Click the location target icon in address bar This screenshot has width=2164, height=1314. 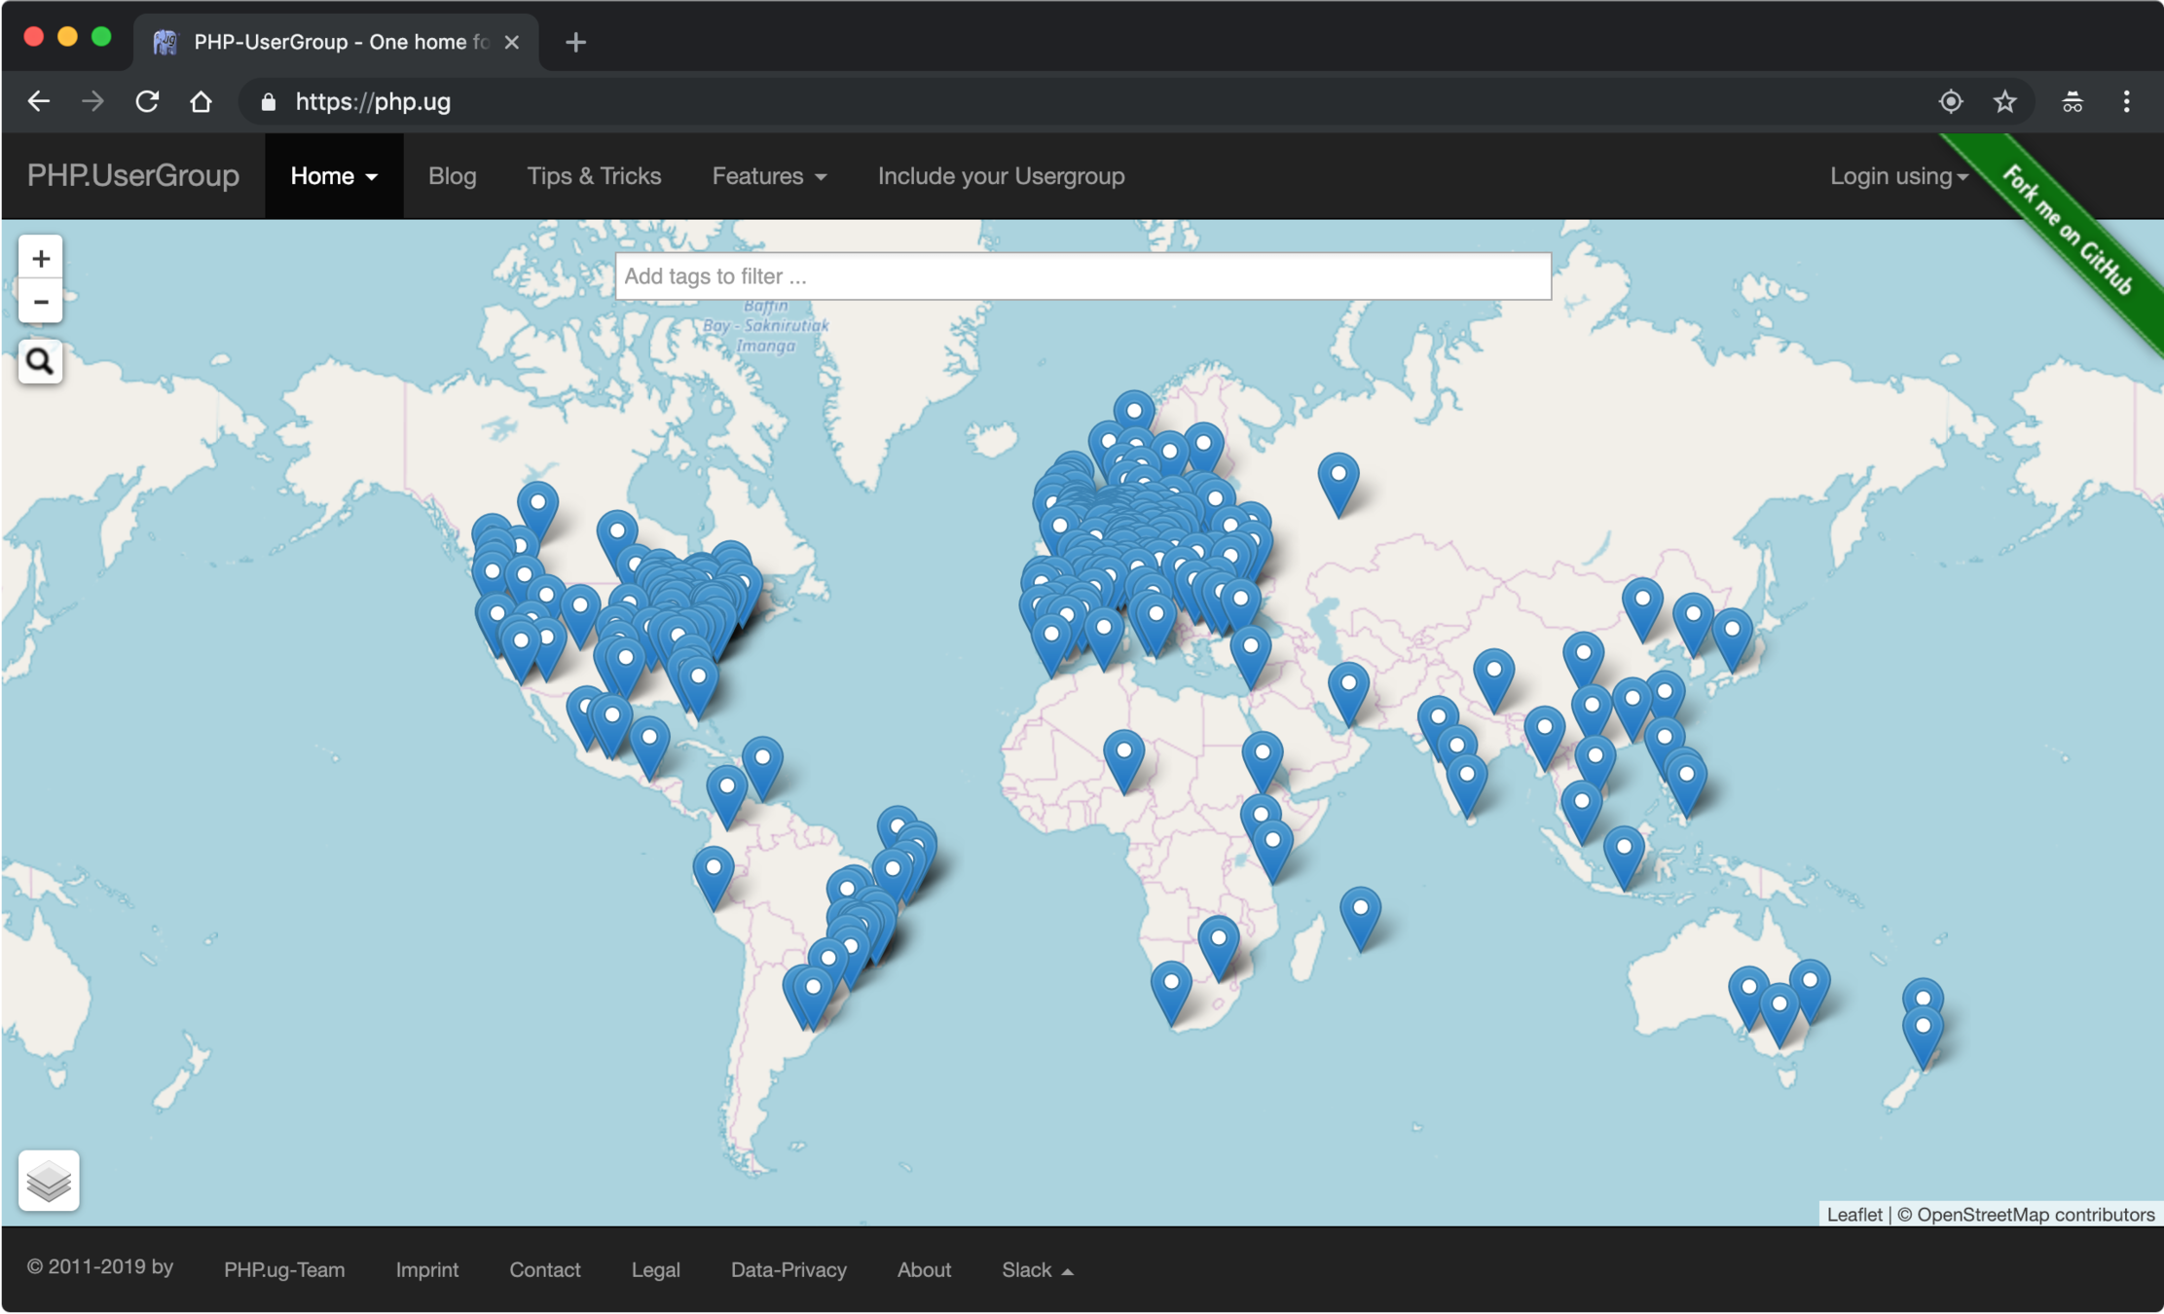[x=1950, y=101]
